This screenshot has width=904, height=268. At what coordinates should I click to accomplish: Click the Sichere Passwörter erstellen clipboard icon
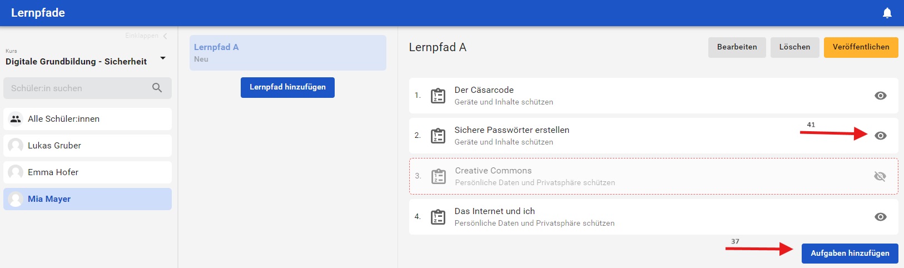[x=438, y=136]
